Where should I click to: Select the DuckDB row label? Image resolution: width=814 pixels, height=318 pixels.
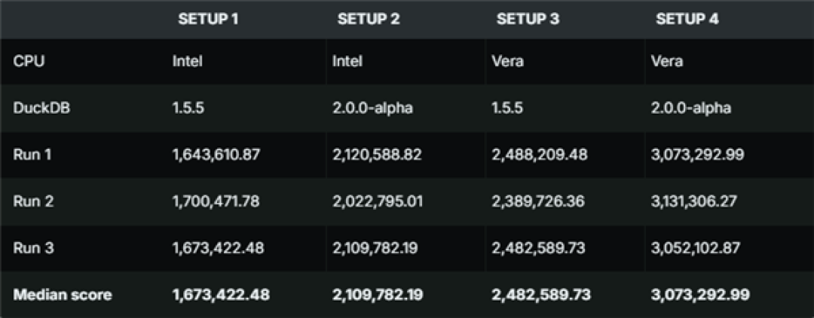pos(41,108)
